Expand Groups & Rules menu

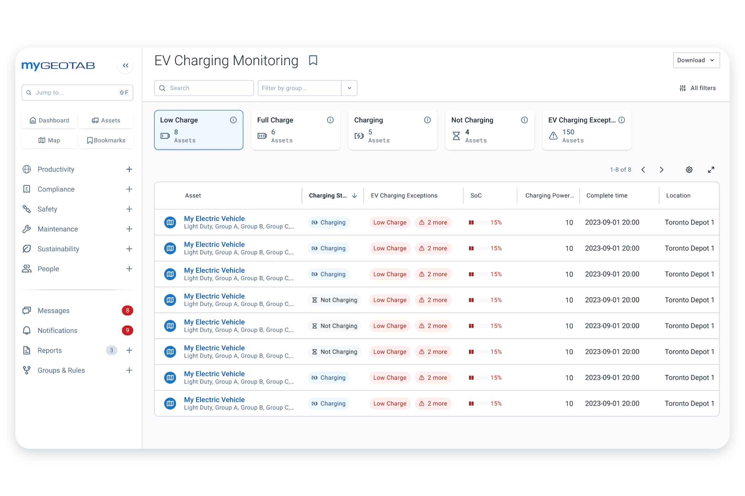click(x=129, y=370)
